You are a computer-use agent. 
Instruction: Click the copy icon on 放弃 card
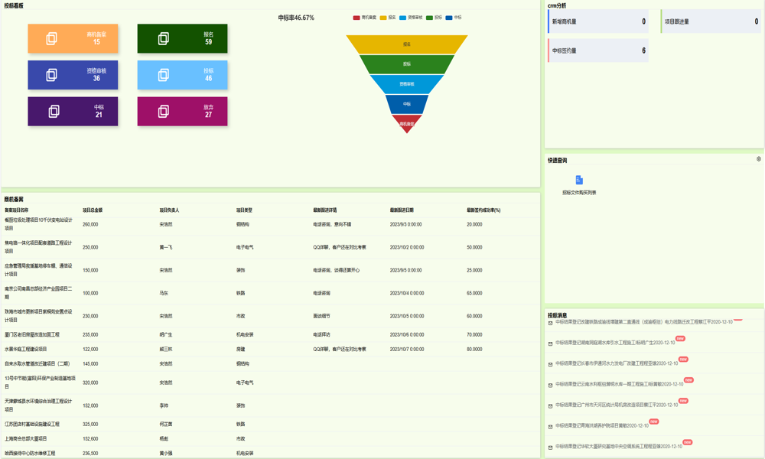click(x=164, y=111)
